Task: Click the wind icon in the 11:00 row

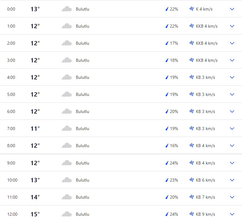Action: coord(192,197)
